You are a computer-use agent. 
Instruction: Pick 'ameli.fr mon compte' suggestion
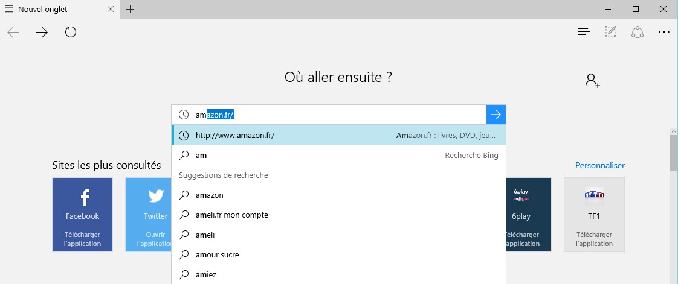tap(338, 215)
